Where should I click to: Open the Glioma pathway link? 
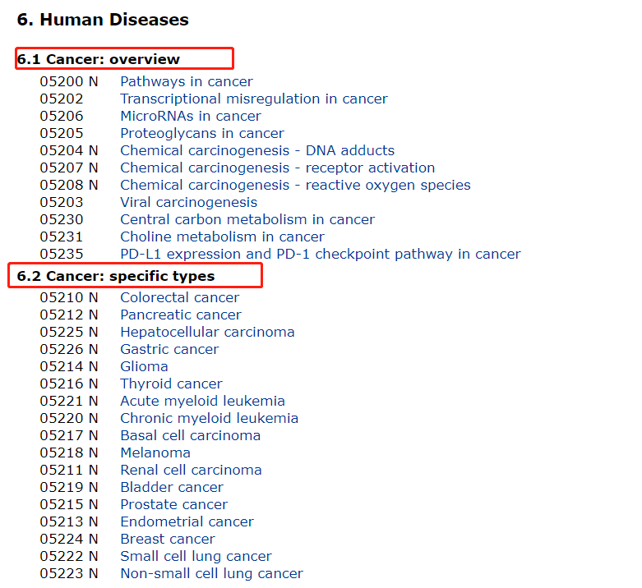tap(144, 366)
